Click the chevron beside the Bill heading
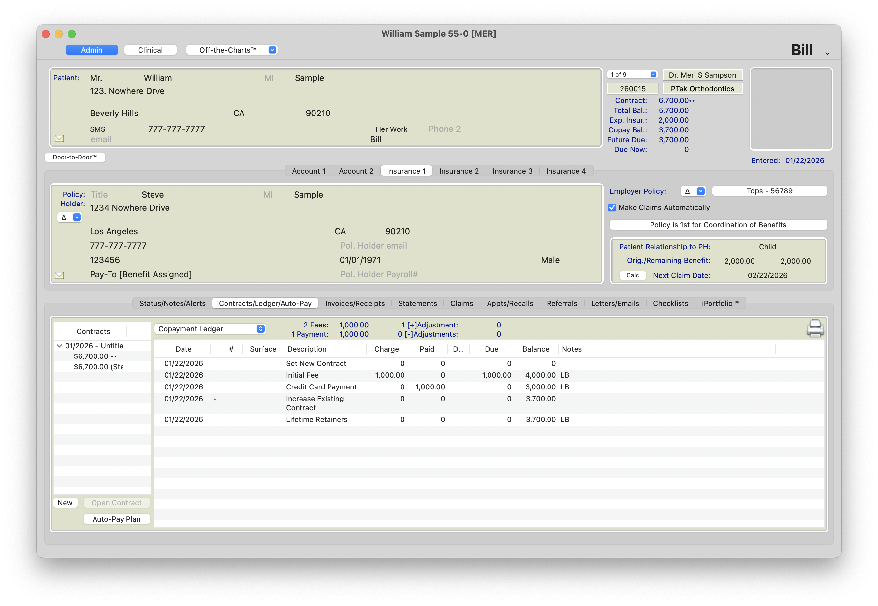 [x=827, y=54]
